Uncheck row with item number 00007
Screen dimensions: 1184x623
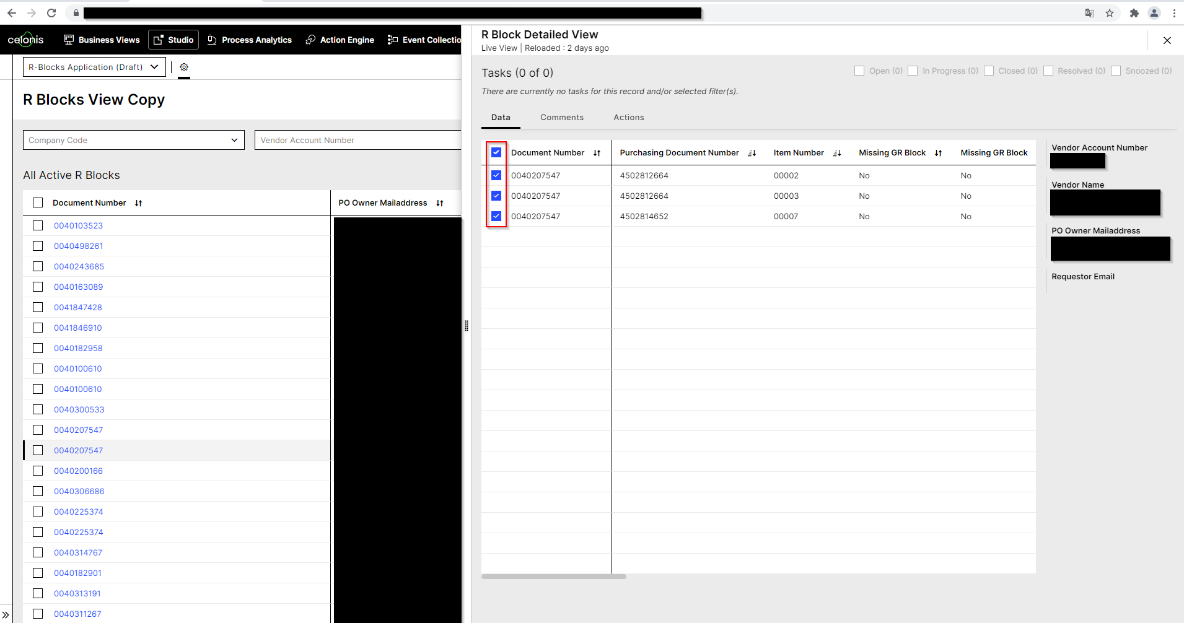click(x=496, y=216)
